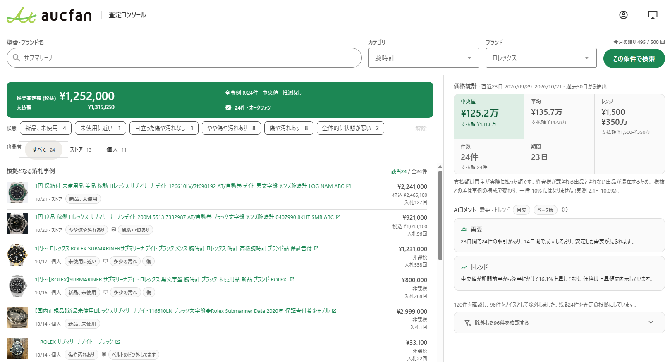Click the 目安 badge in AIコメント

522,210
